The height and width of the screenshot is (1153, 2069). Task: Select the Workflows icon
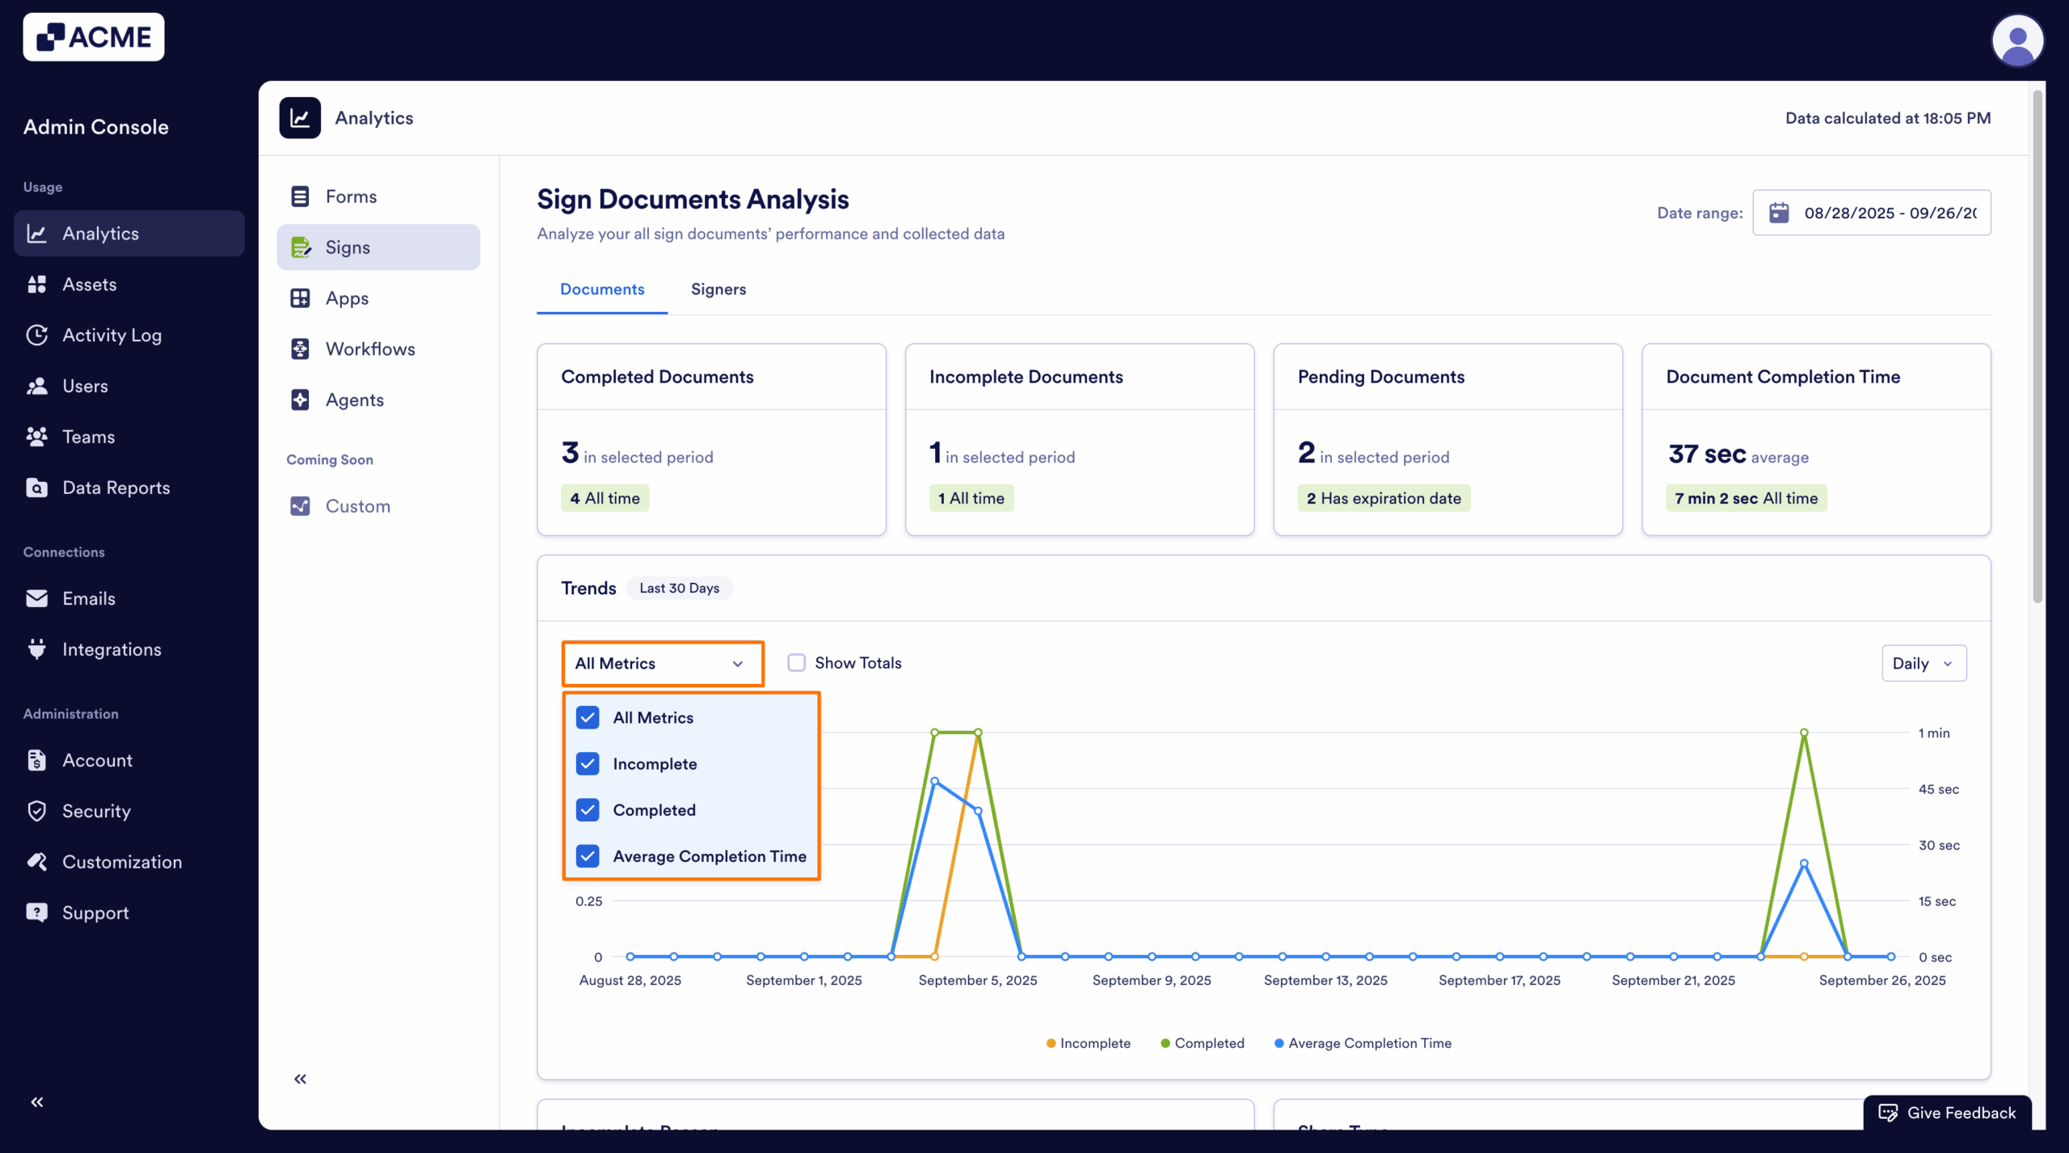click(x=300, y=348)
